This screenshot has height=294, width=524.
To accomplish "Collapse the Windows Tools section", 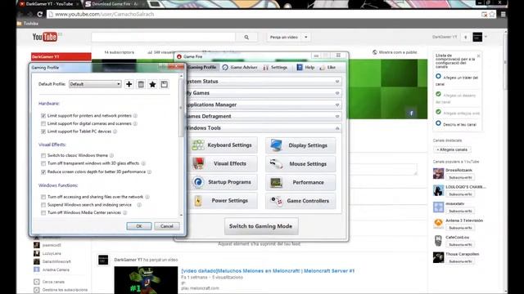I will tap(337, 128).
